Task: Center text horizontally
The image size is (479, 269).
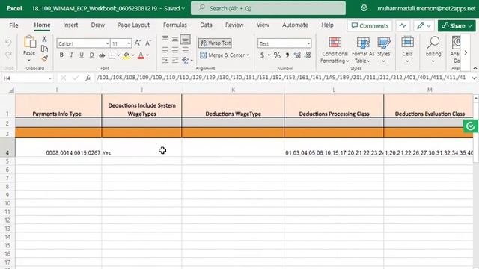Action: click(175, 49)
